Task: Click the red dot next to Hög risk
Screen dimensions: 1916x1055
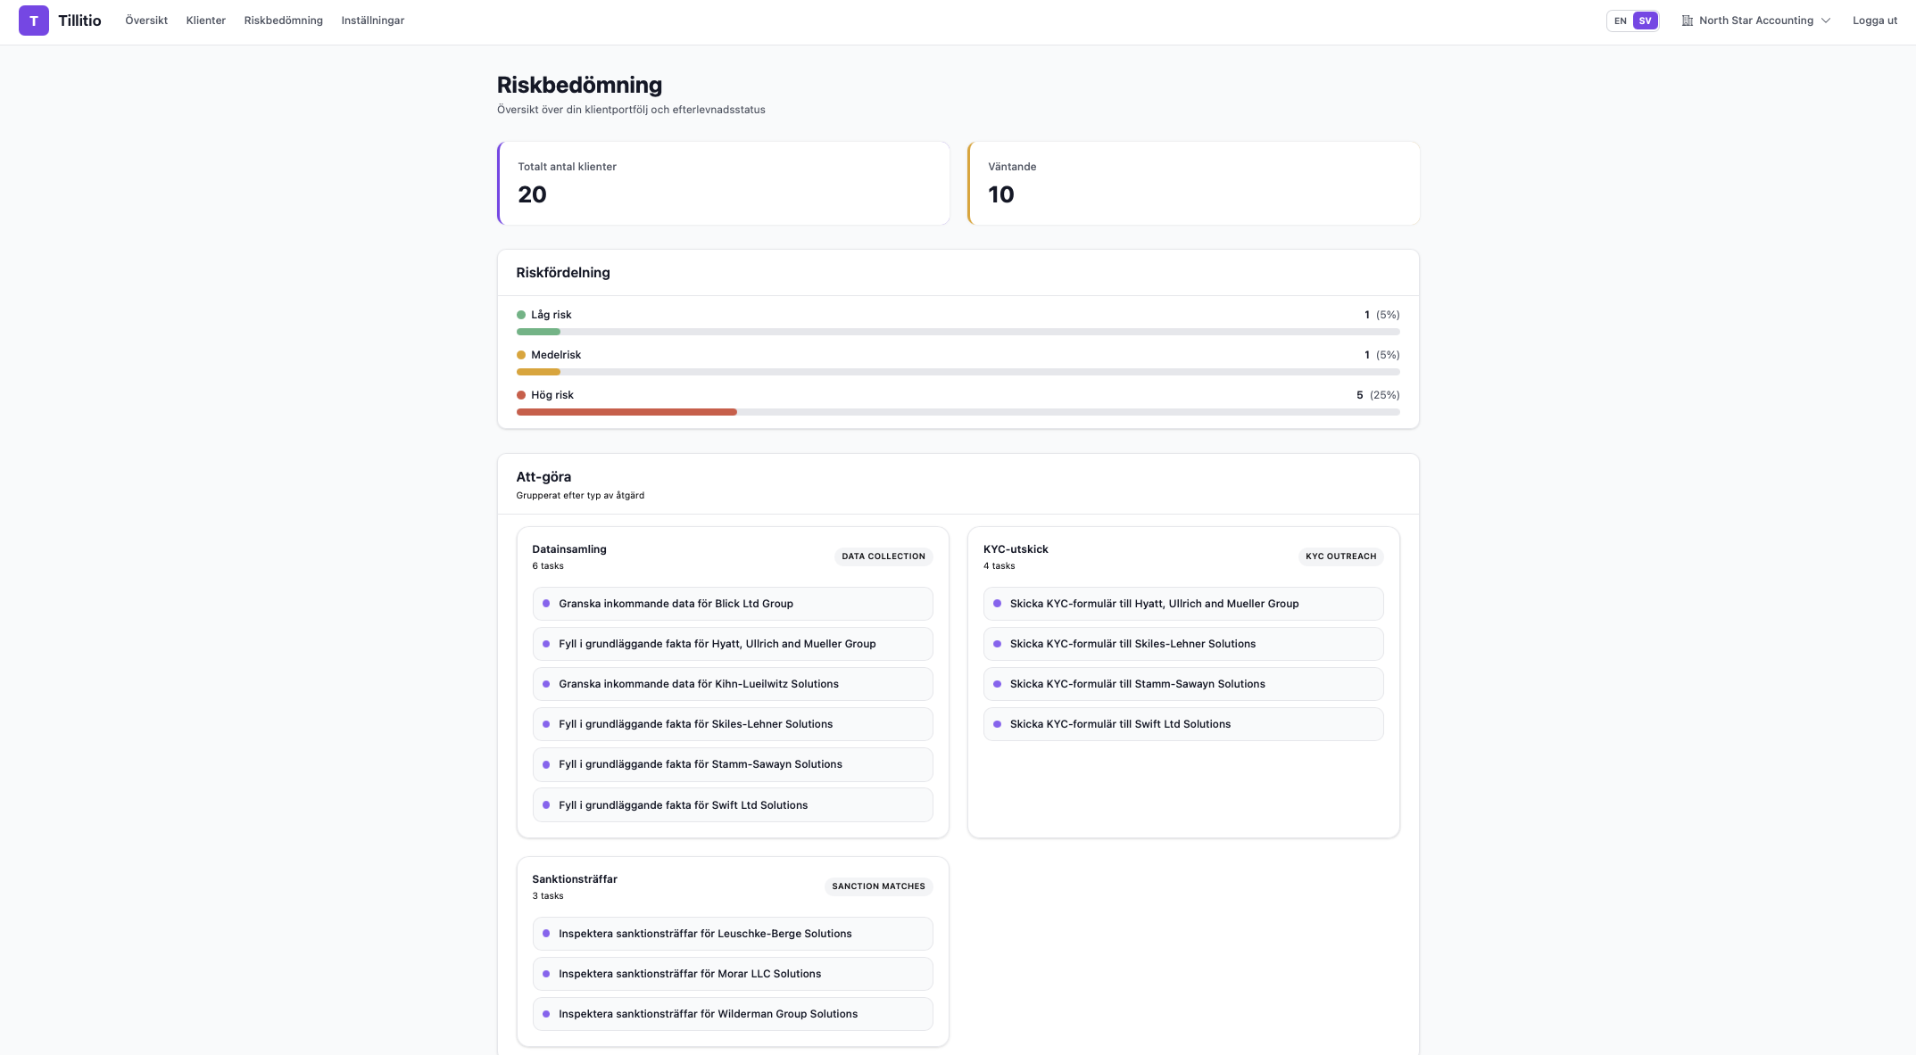Action: coord(521,394)
